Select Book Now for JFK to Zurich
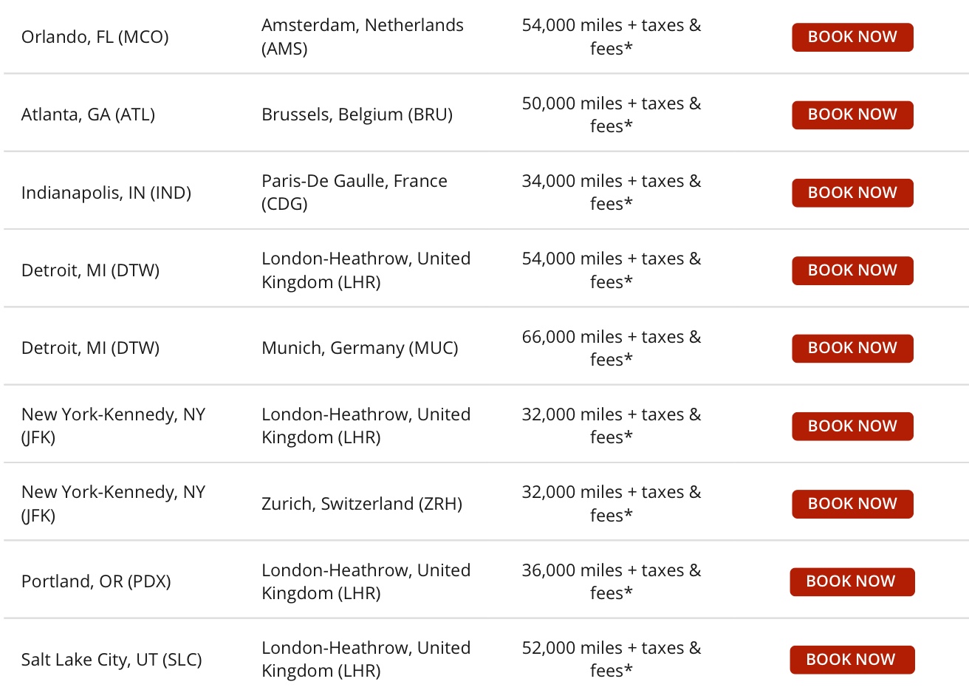The image size is (969, 690). point(852,504)
